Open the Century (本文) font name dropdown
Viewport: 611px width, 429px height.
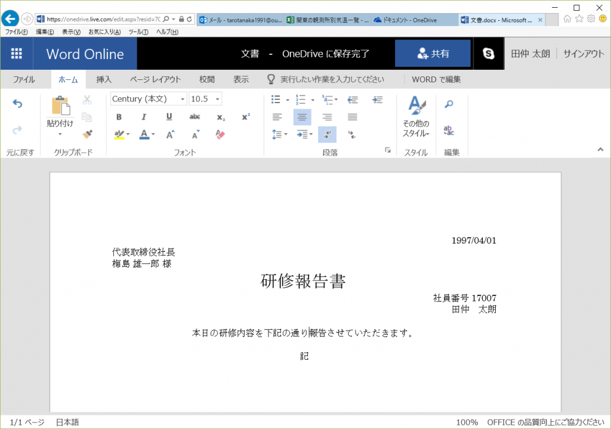[183, 100]
